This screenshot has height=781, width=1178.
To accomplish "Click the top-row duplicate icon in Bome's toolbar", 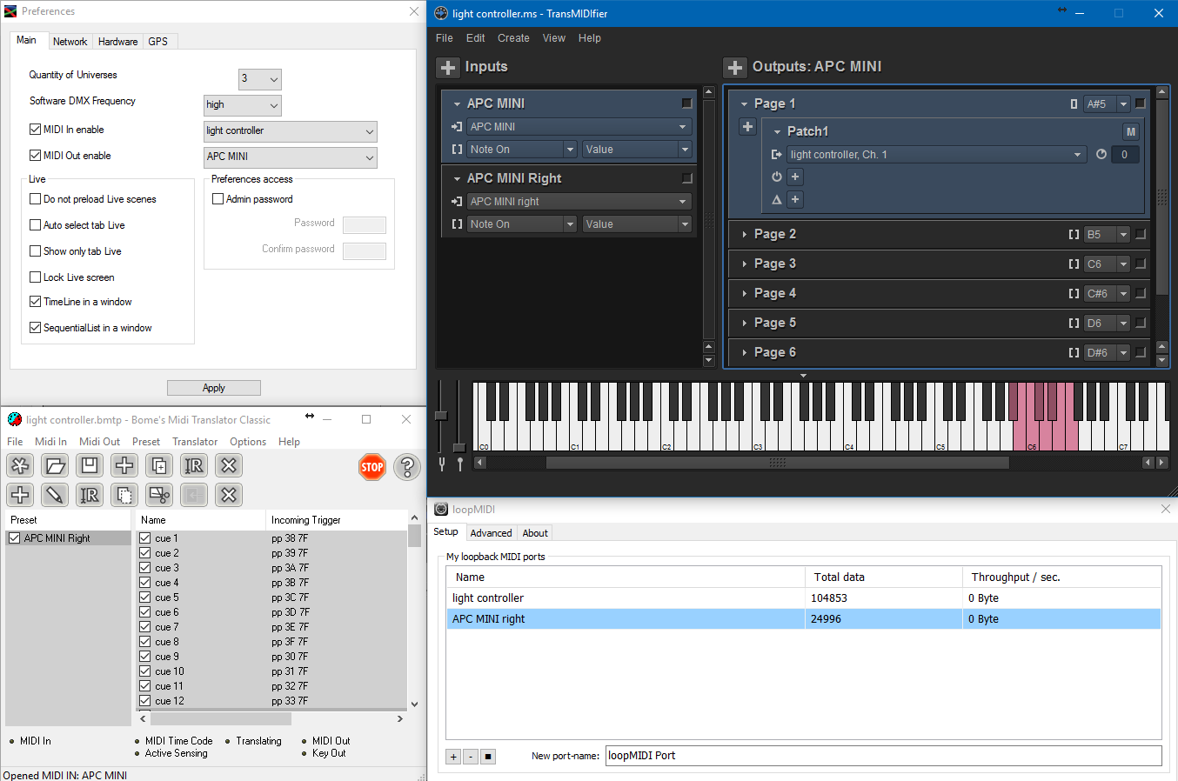I will coord(159,465).
